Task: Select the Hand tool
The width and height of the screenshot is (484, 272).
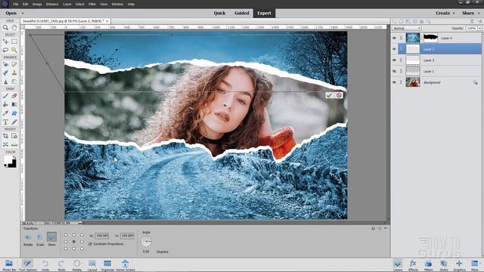Action: coord(14,27)
